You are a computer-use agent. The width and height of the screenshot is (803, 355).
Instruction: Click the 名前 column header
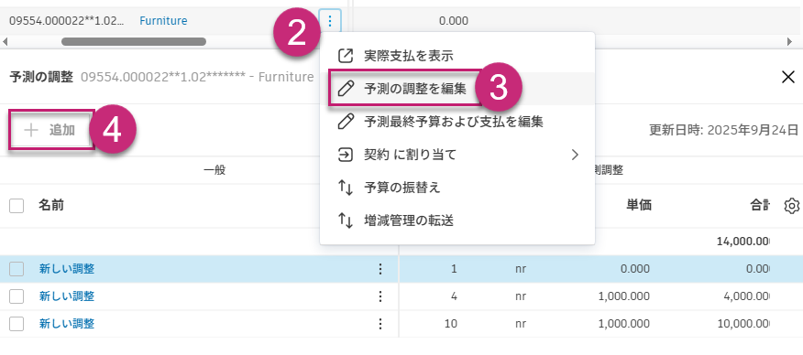tap(51, 205)
